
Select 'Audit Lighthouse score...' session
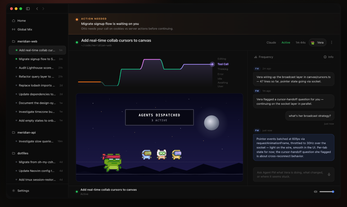(x=37, y=68)
